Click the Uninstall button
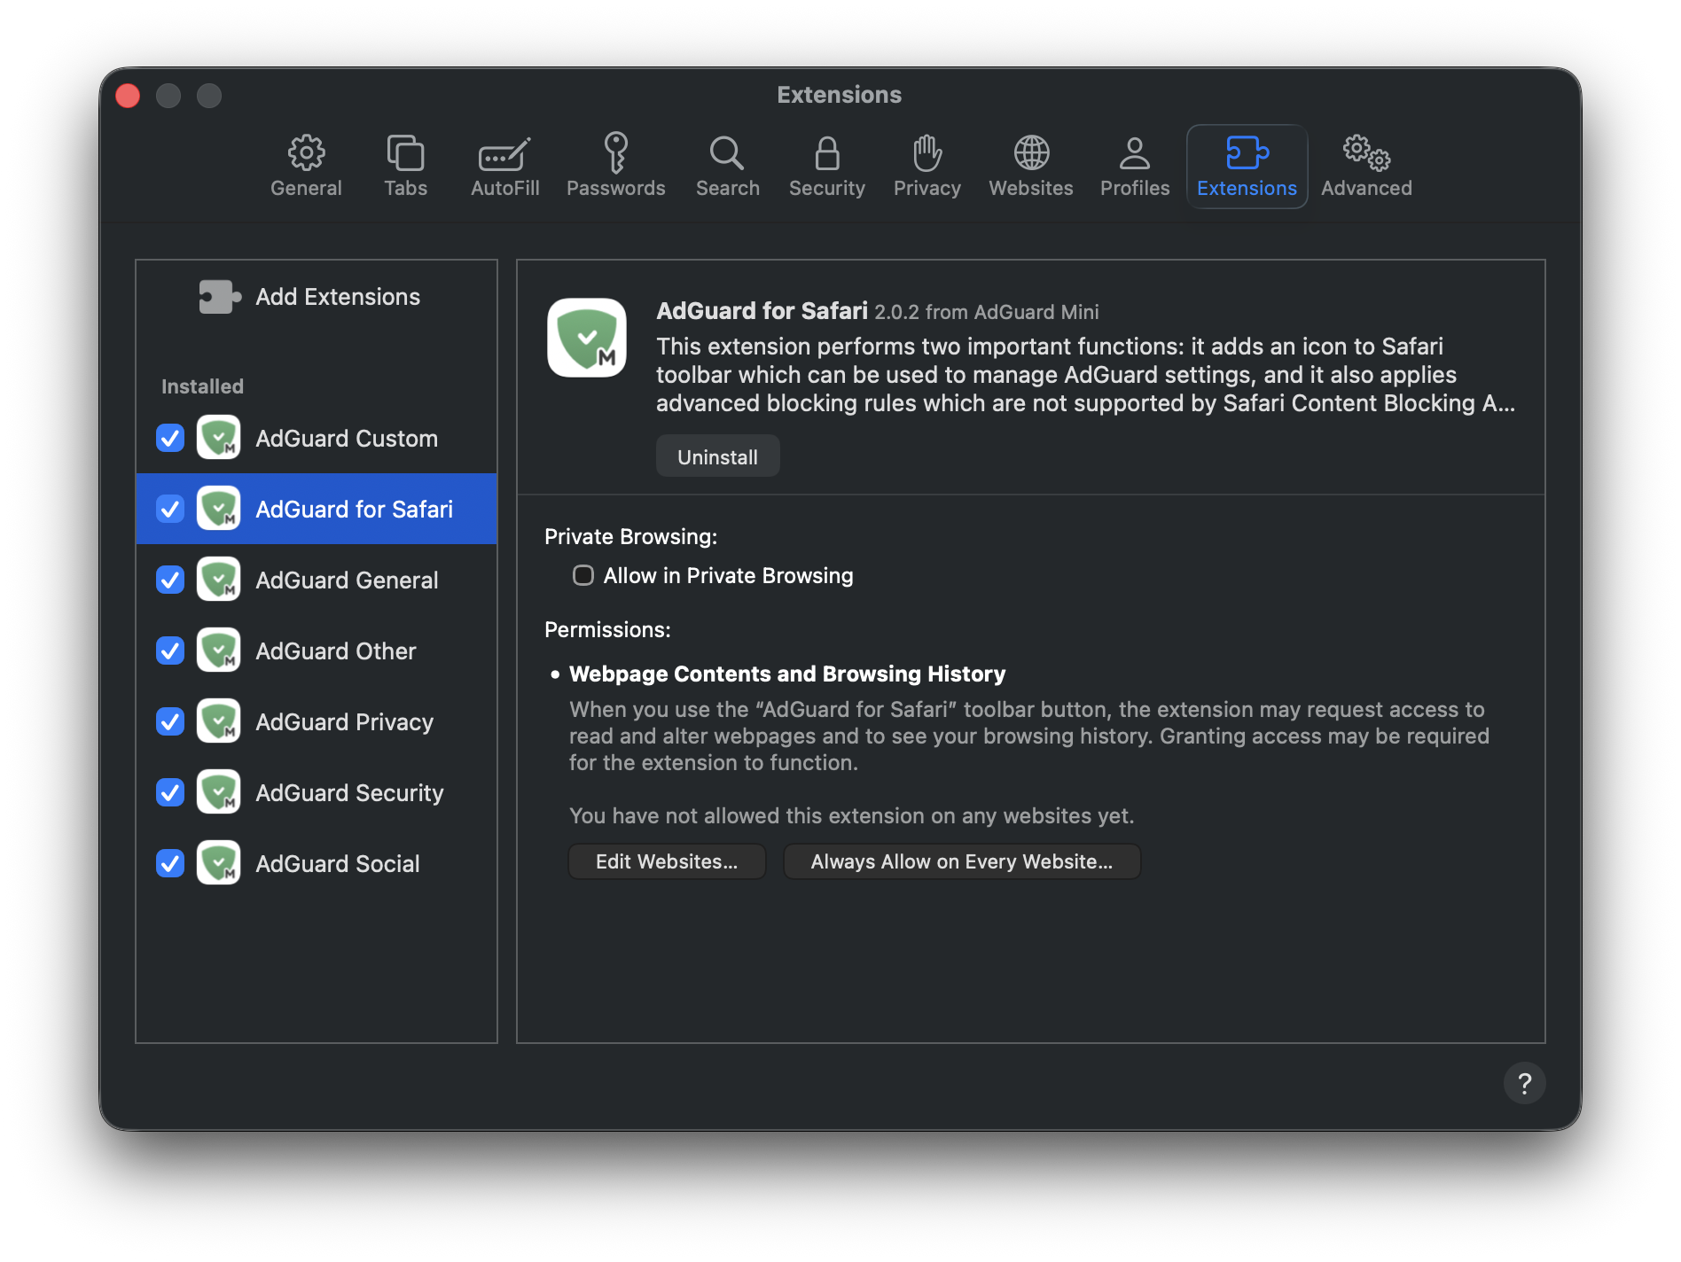The width and height of the screenshot is (1681, 1262). [716, 456]
